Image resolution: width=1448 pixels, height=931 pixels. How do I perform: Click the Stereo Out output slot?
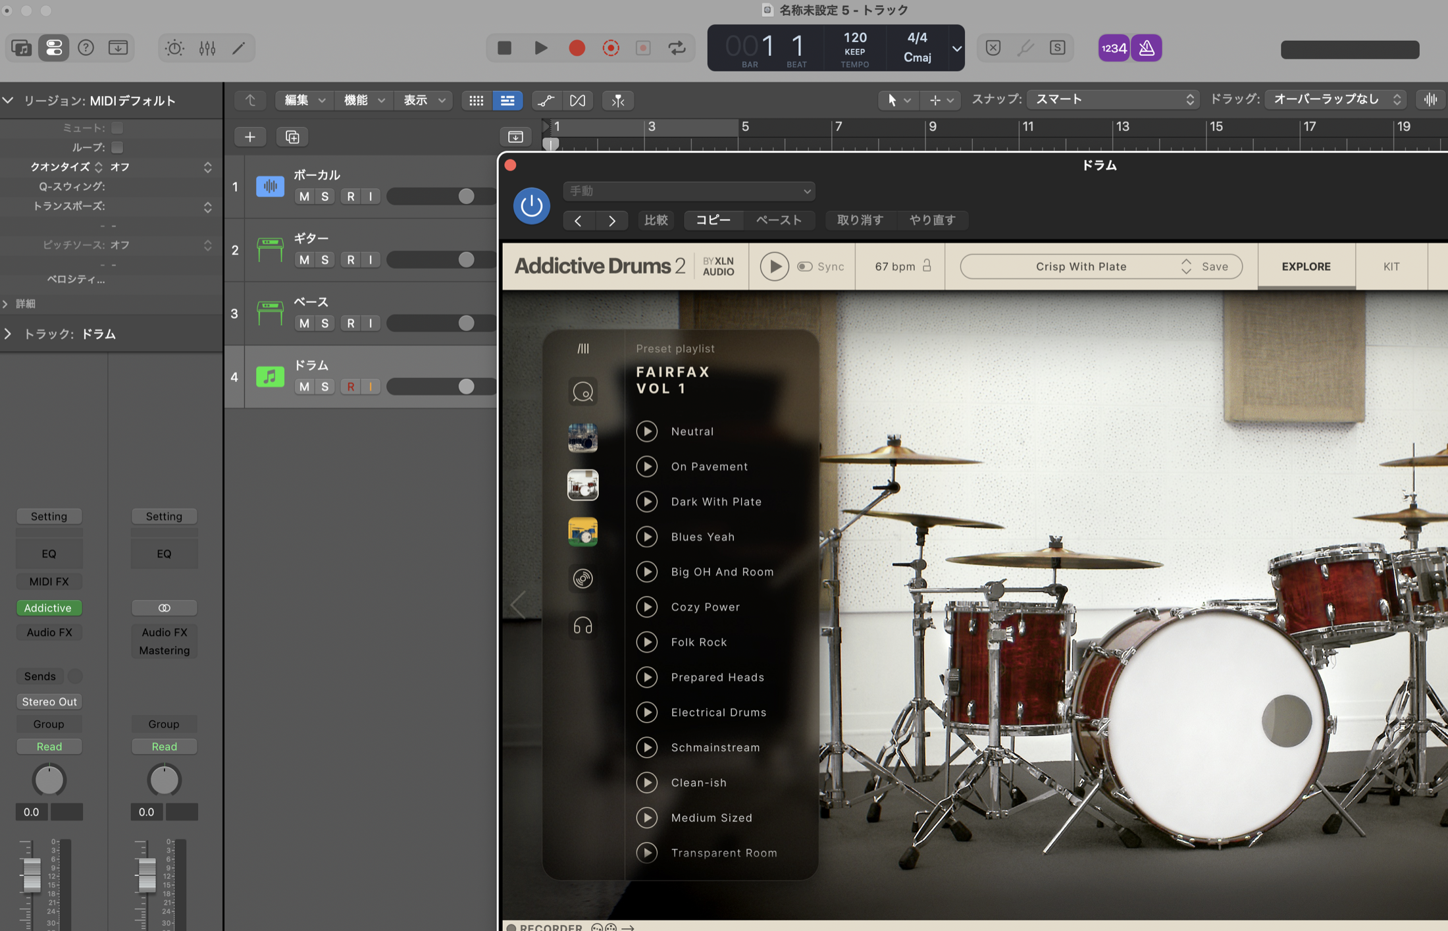coord(49,701)
